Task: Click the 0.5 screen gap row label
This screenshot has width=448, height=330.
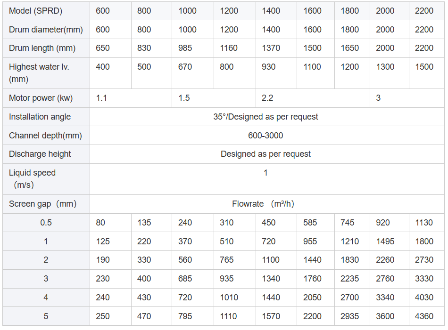Action: click(46, 223)
